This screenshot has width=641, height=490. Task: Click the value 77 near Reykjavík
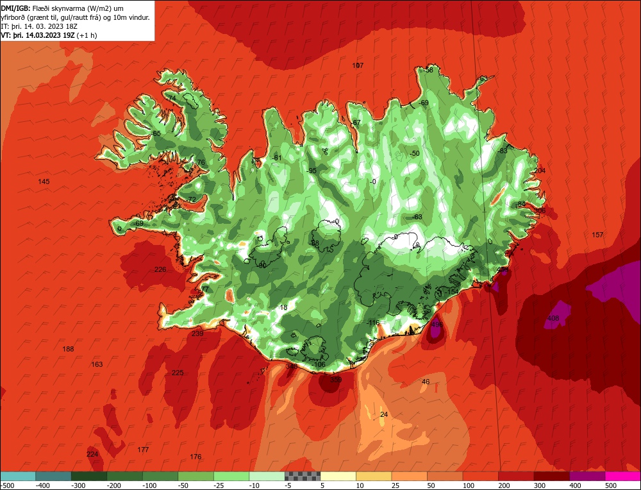click(205, 290)
